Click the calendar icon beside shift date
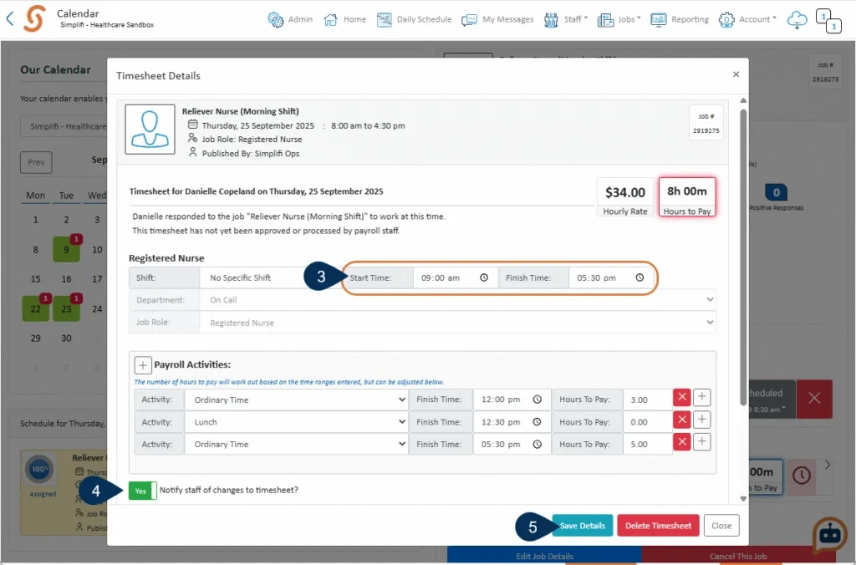The width and height of the screenshot is (856, 565). tap(193, 125)
